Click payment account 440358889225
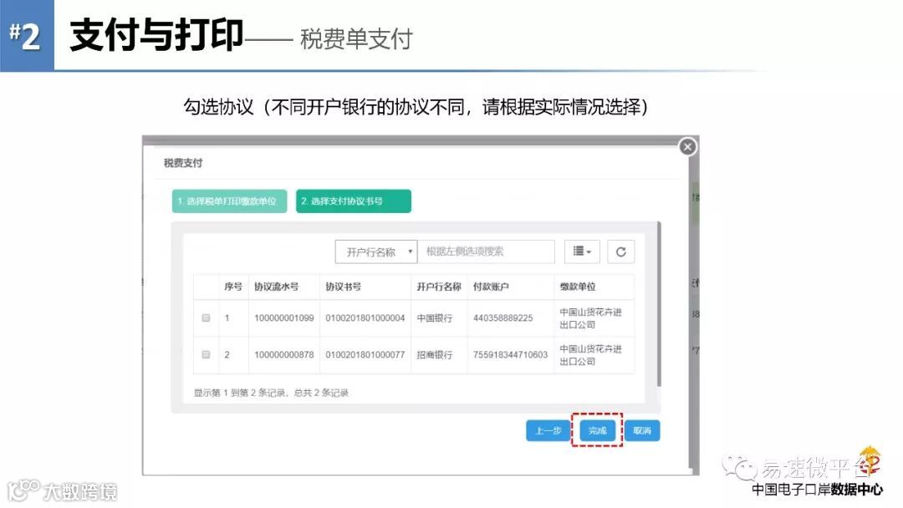903x508 pixels. pos(503,318)
